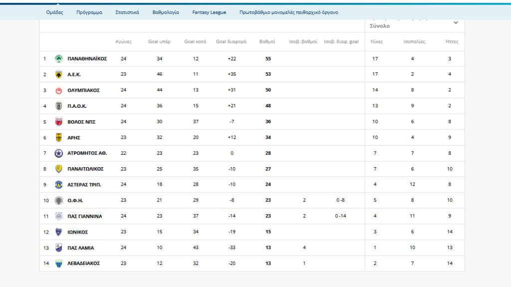Click the Ολυμπιακός club crest
Viewport: 511px width, 287px height.
(x=58, y=90)
